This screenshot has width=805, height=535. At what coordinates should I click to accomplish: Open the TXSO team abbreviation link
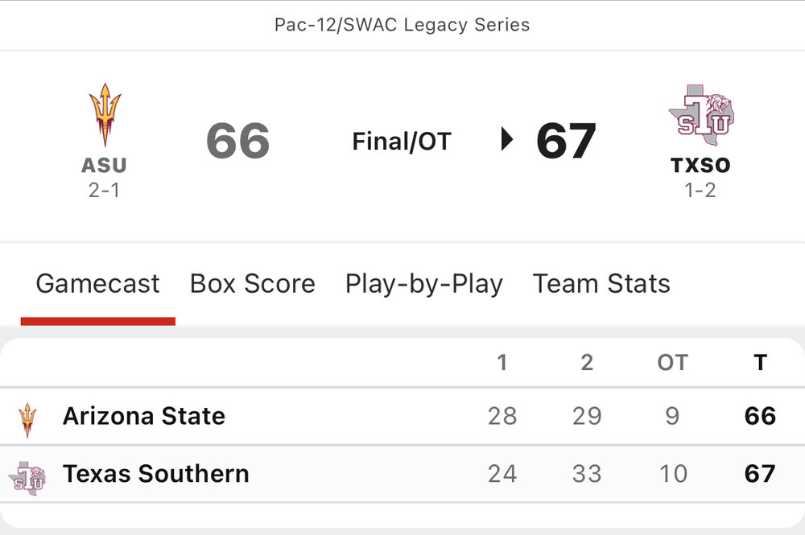tap(700, 166)
